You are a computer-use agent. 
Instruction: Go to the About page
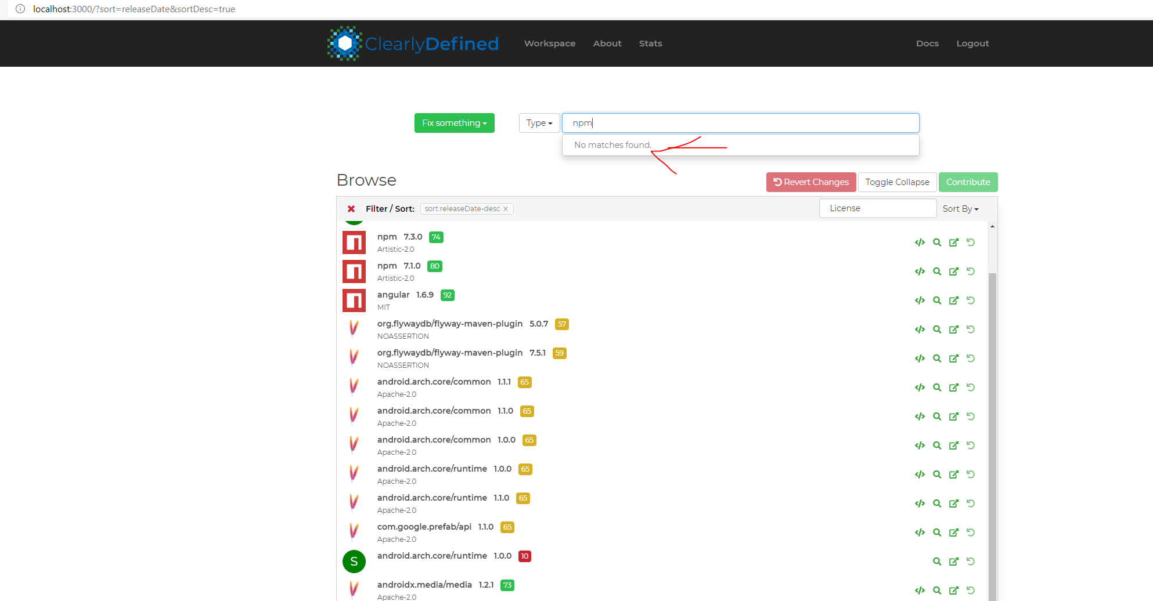[607, 44]
